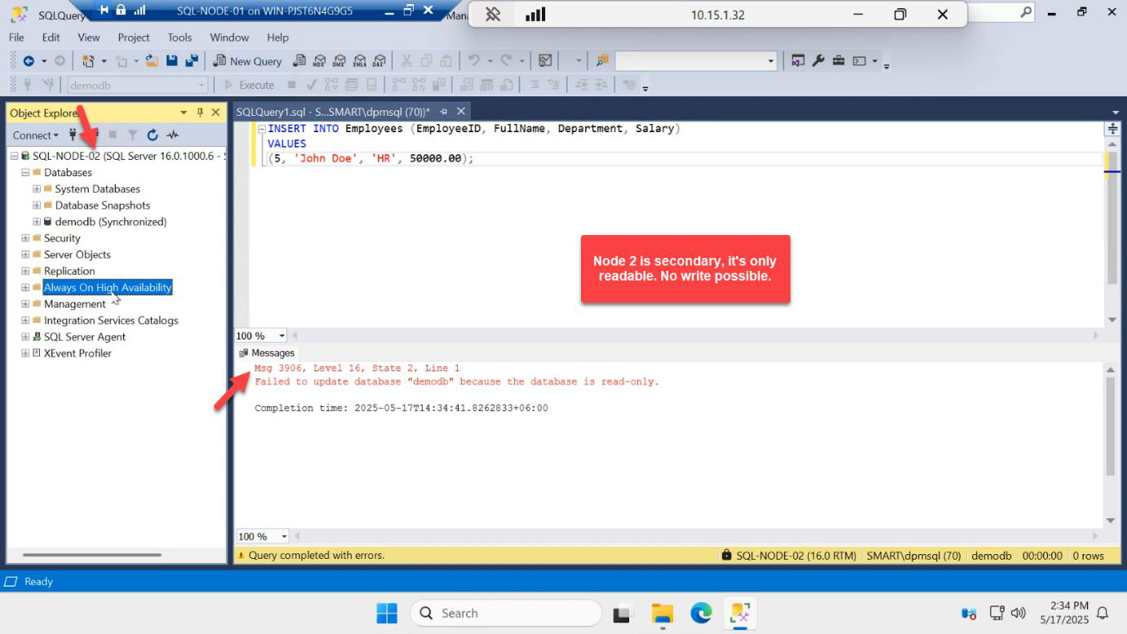The image size is (1127, 634).
Task: Click the Command Window icon
Action: pos(859,61)
